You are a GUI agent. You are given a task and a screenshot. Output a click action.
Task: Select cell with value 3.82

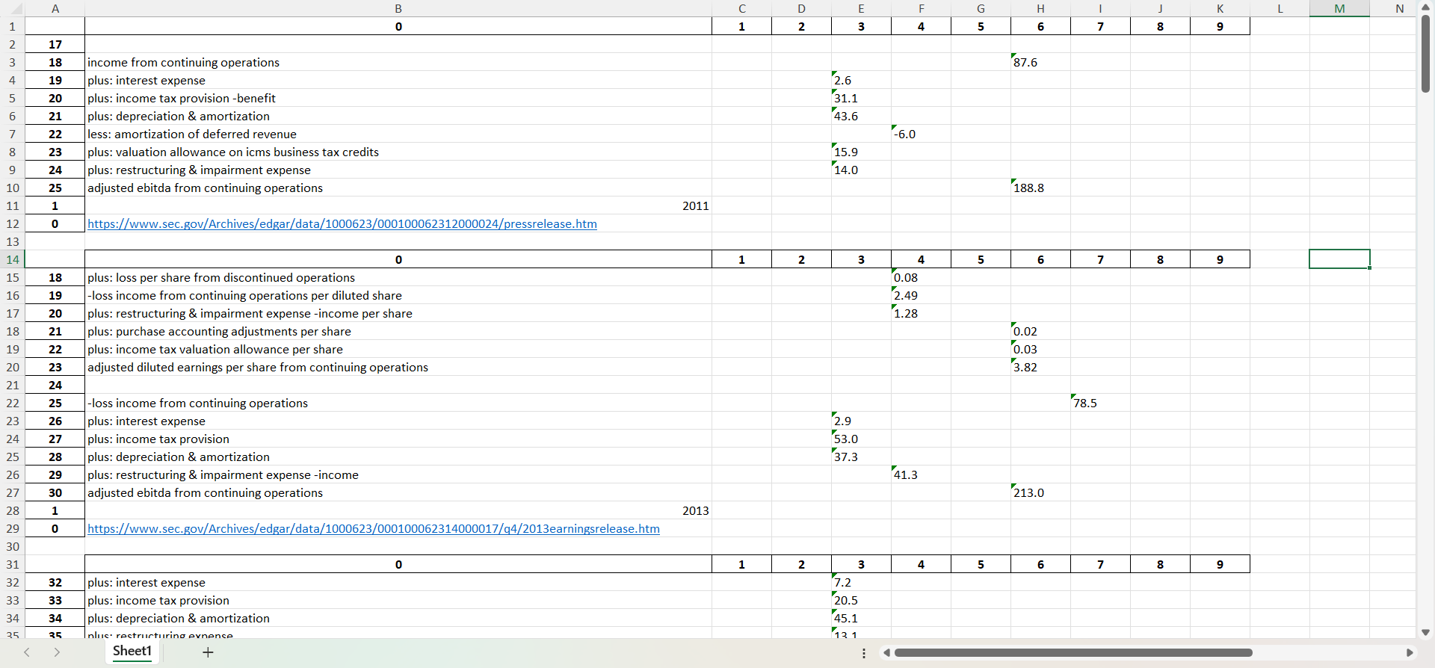pyautogui.click(x=1040, y=367)
